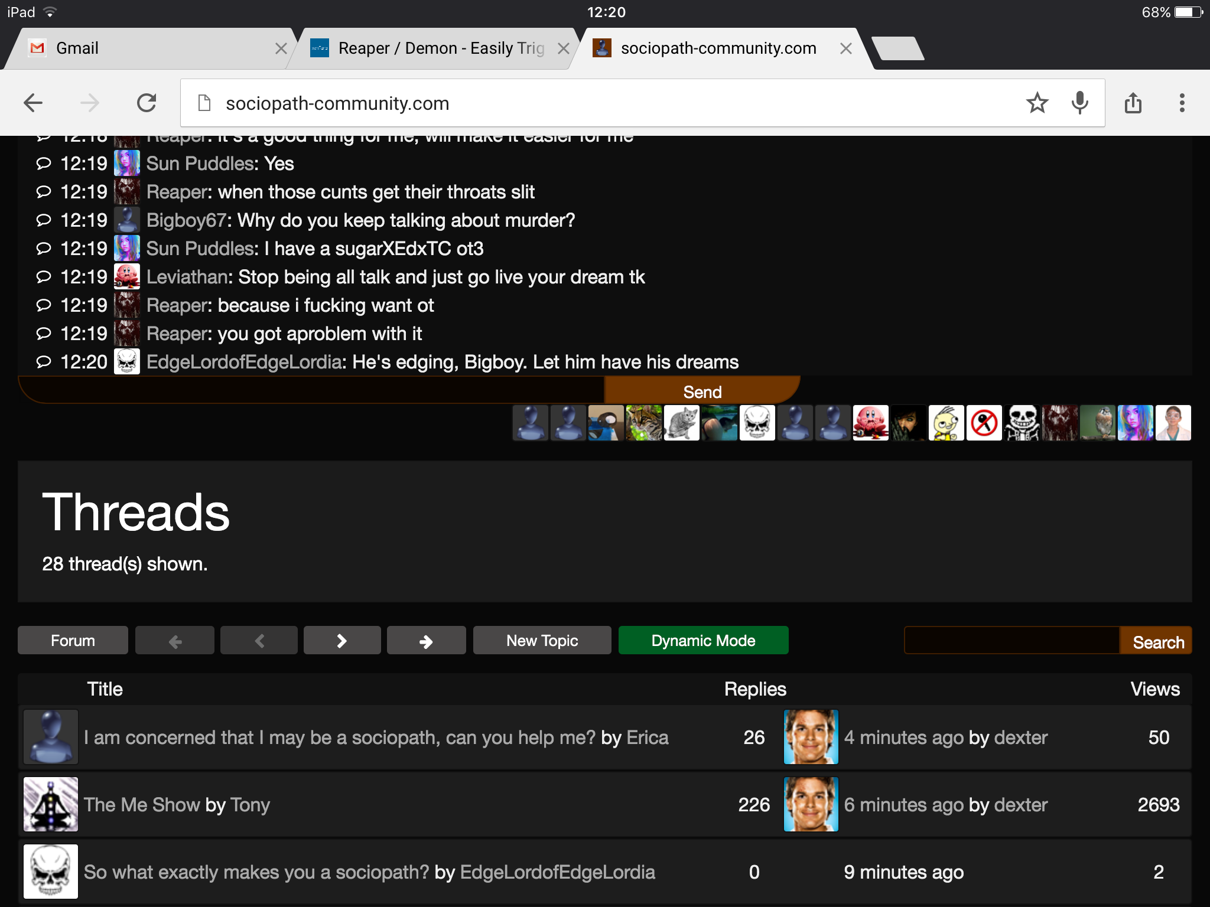1210x907 pixels.
Task: Click dexter's avatar in the first thread row
Action: click(x=811, y=737)
